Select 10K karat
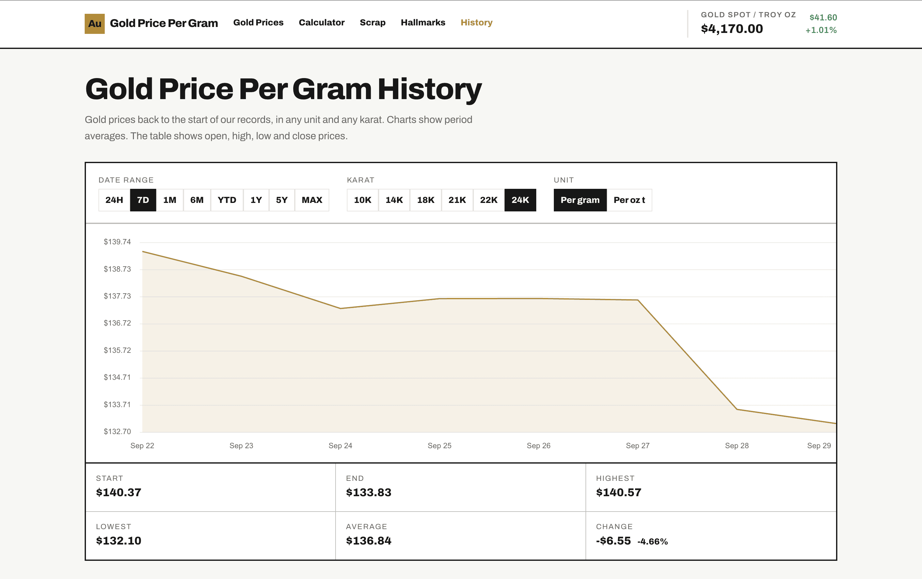922x579 pixels. pyautogui.click(x=362, y=200)
